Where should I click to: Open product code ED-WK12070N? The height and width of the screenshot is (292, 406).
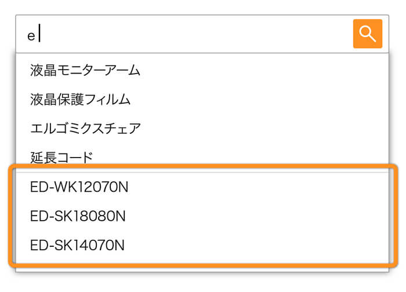click(202, 187)
